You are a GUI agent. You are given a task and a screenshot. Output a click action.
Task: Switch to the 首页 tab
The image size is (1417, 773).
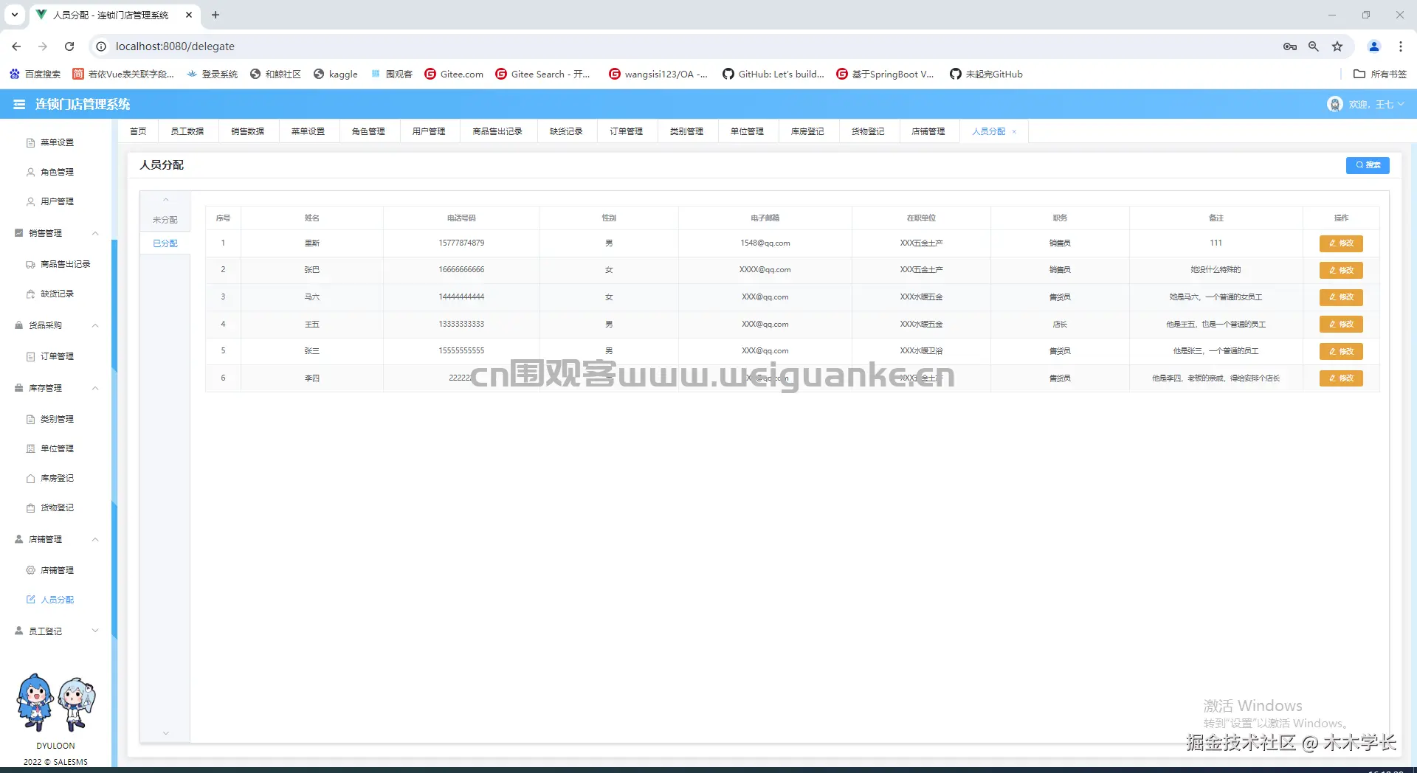coord(138,131)
